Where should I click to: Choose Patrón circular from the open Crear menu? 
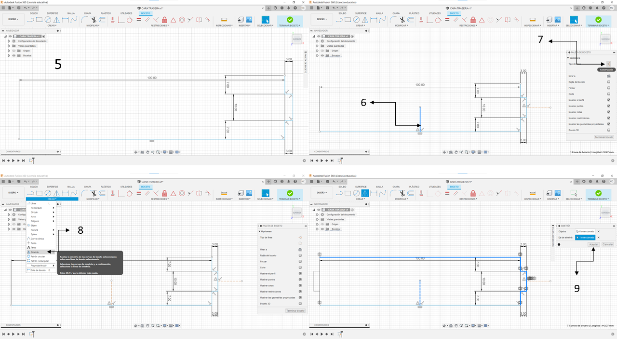tap(41, 256)
